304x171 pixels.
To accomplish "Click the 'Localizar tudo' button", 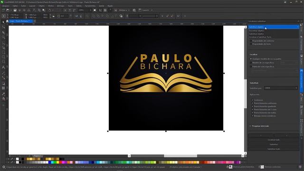I will point(274,140).
